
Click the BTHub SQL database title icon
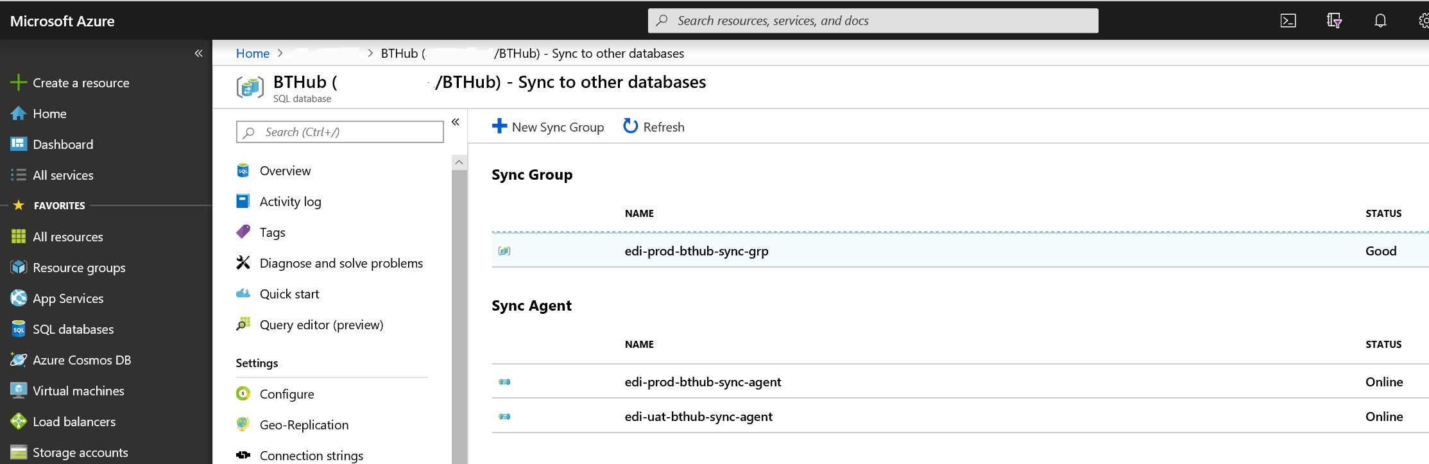click(x=250, y=87)
